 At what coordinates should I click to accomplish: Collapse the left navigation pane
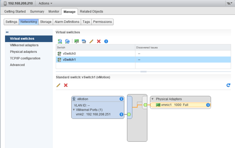click(7, 32)
